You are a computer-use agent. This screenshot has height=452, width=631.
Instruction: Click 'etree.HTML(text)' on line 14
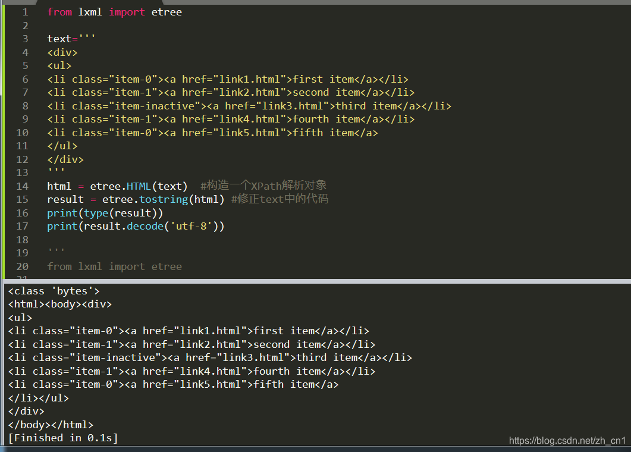(x=139, y=186)
